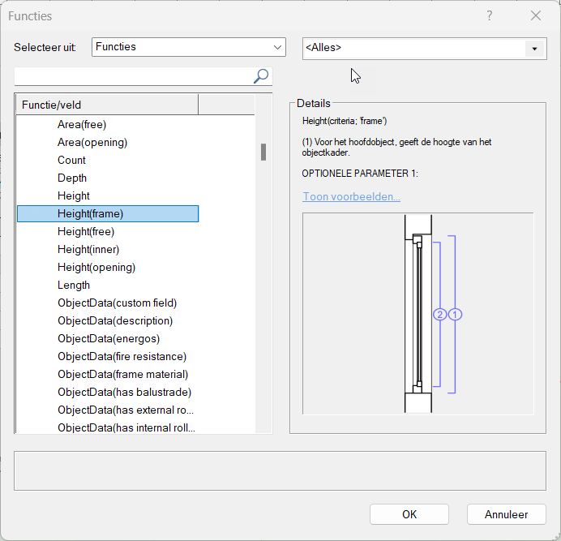561x541 pixels.
Task: Expand the <Alles> category dropdown
Action: tap(533, 49)
